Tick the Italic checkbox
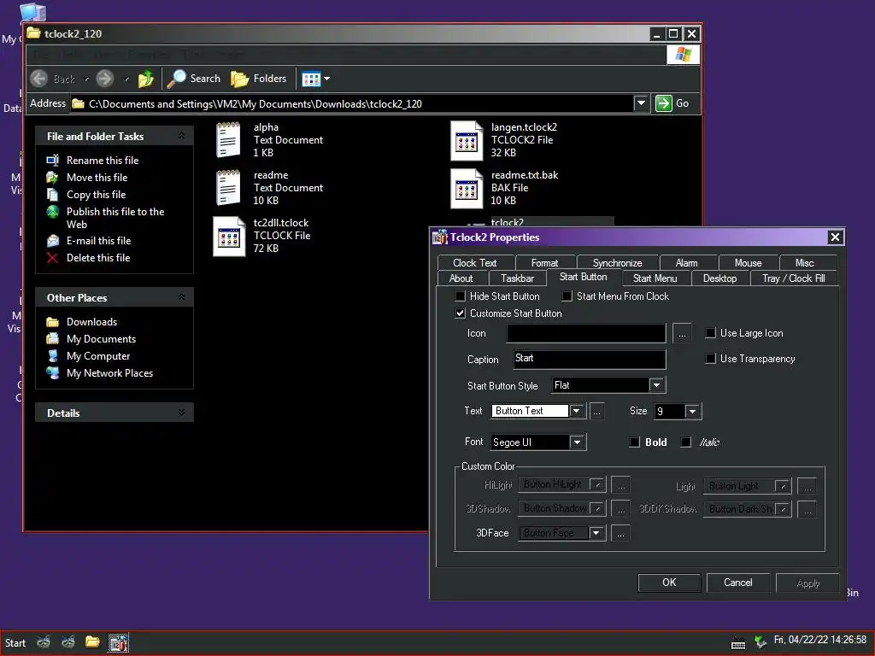The image size is (875, 656). (x=686, y=442)
